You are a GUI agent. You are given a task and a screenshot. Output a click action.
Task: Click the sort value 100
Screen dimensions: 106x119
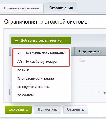click(82, 61)
